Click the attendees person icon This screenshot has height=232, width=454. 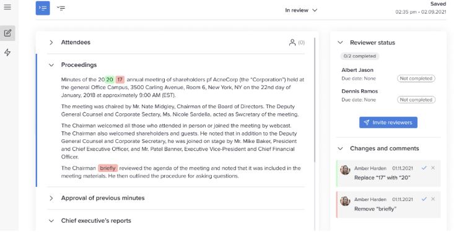pyautogui.click(x=292, y=43)
